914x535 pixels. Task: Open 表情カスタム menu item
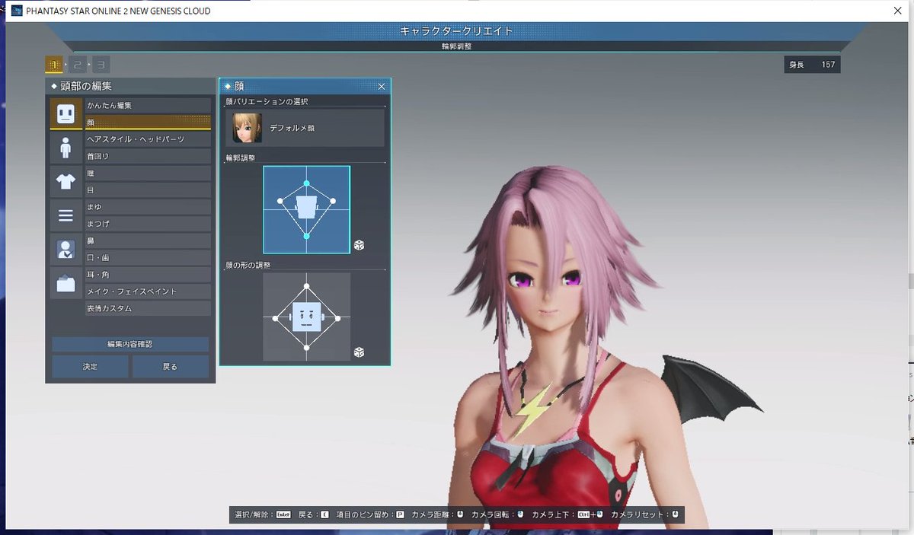[x=148, y=308]
